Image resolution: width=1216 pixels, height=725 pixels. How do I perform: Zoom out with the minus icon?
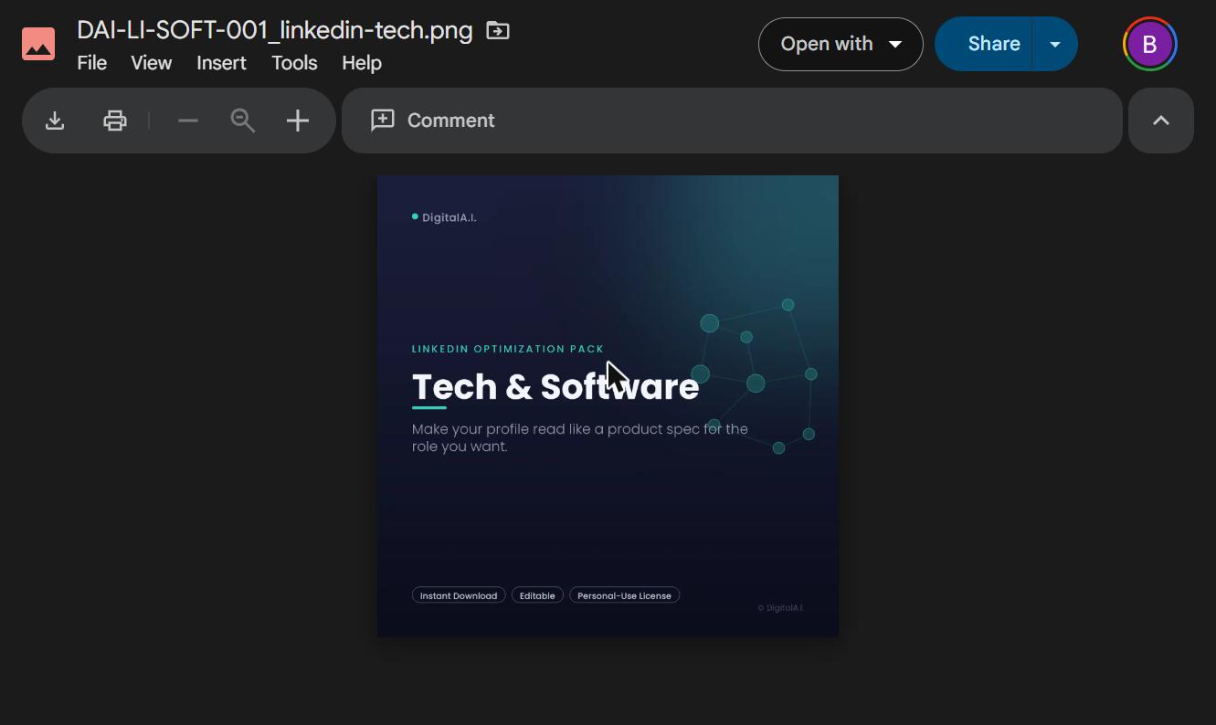[x=188, y=121]
